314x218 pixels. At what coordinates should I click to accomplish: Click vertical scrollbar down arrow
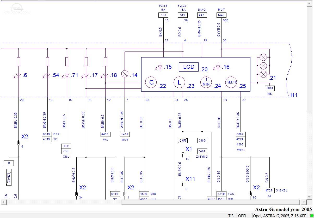pos(309,196)
